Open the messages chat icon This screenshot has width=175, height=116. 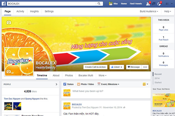pos(154,4)
